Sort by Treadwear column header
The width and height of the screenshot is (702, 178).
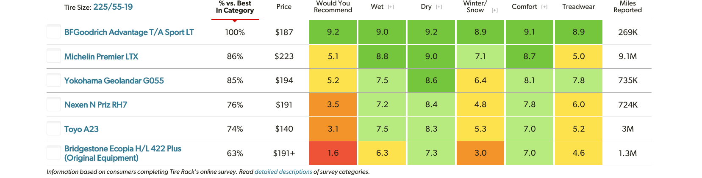[x=578, y=7]
